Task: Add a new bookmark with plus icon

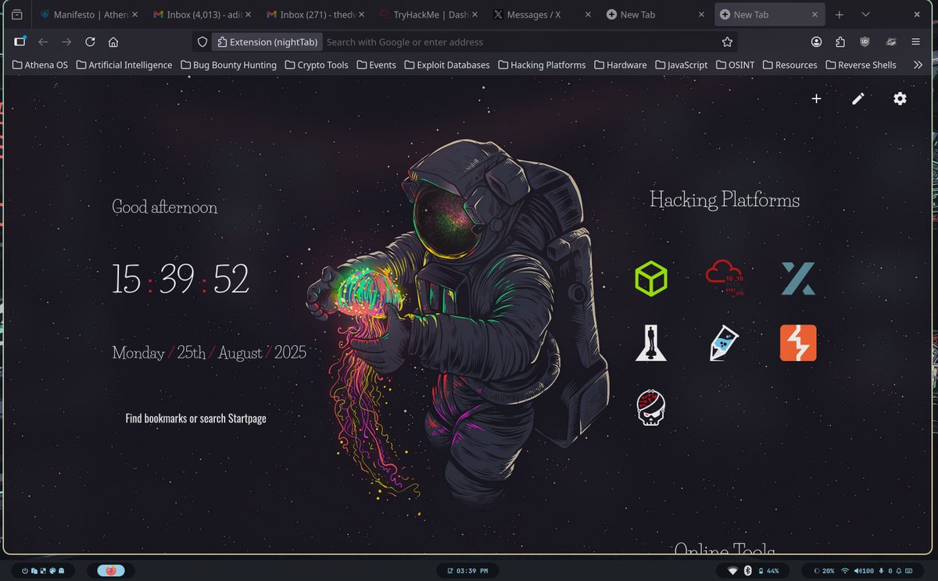Action: [816, 98]
